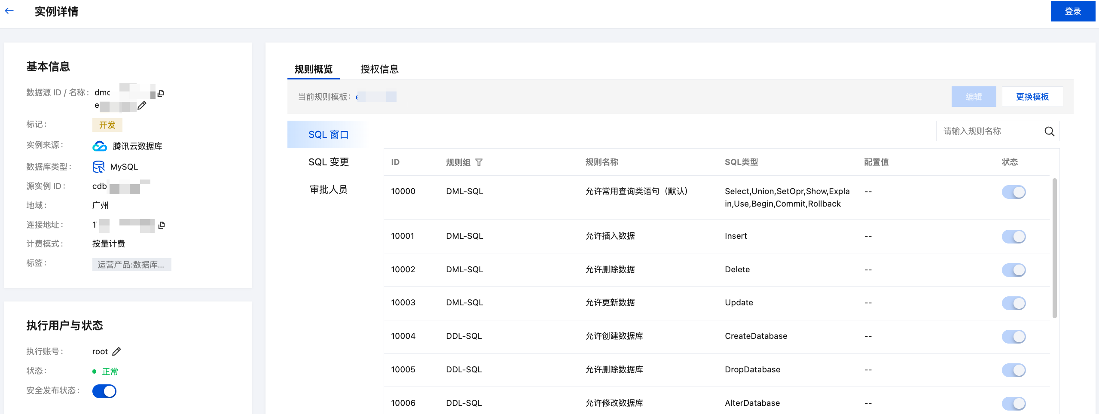Click the back arrow beside 实例详情
1099x414 pixels.
point(9,11)
